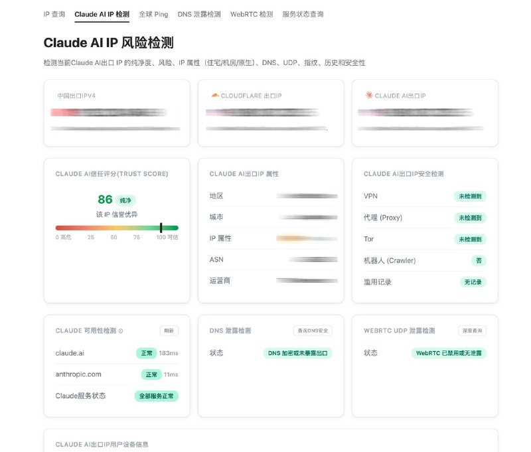Image resolution: width=531 pixels, height=452 pixels.
Task: Click the 全部服务正常 status badge
Action: 157,396
